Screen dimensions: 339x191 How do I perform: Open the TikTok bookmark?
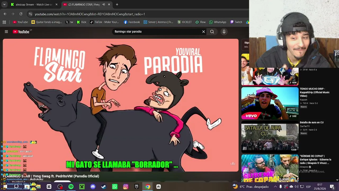(x=104, y=22)
